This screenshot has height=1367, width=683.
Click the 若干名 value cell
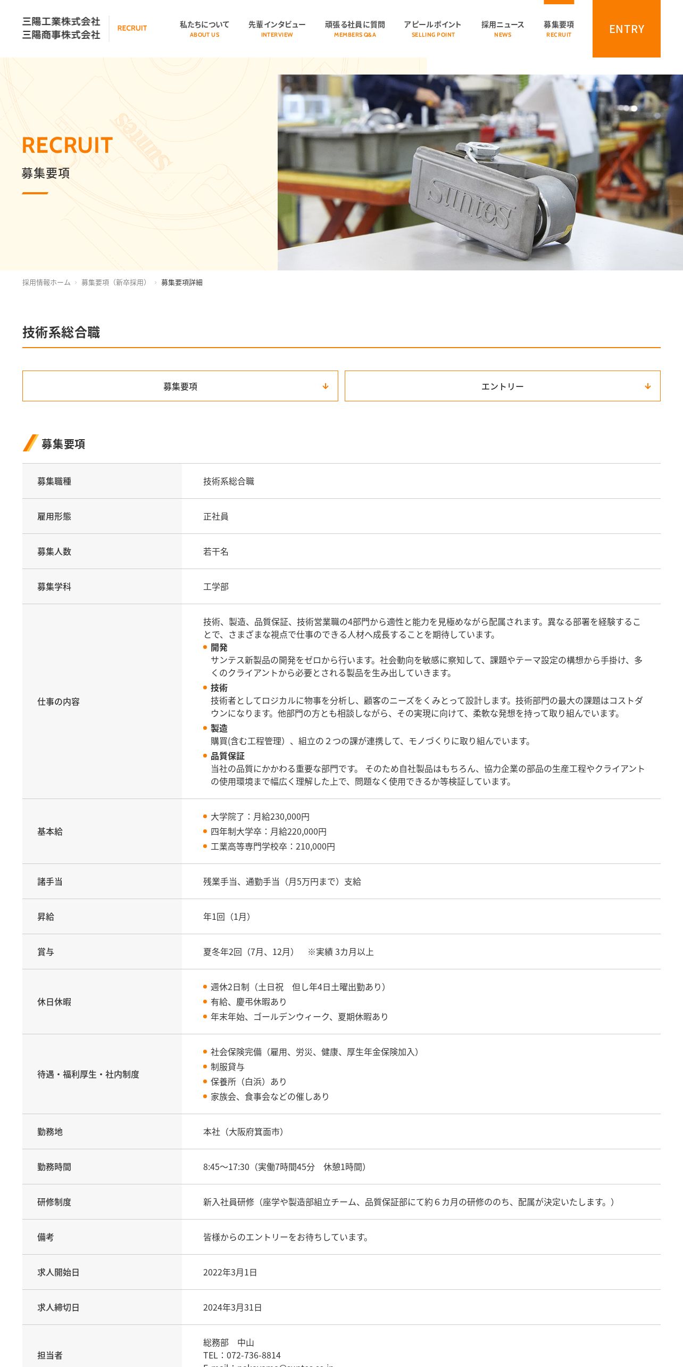point(216,551)
